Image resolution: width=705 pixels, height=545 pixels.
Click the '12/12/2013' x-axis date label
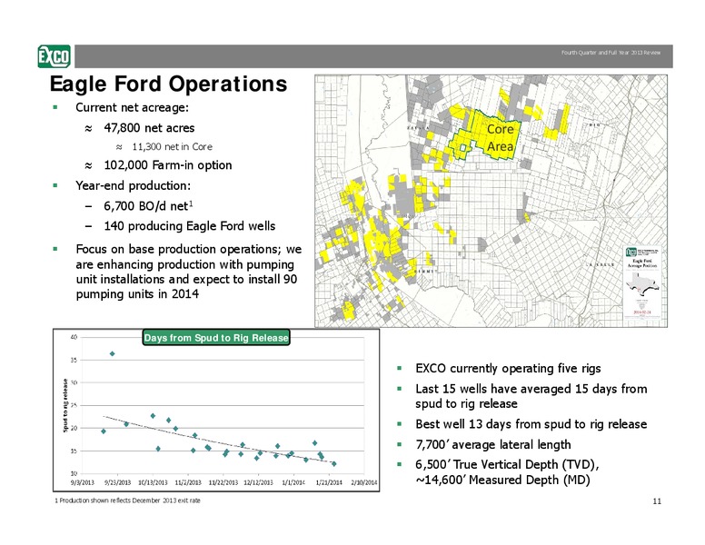[259, 482]
